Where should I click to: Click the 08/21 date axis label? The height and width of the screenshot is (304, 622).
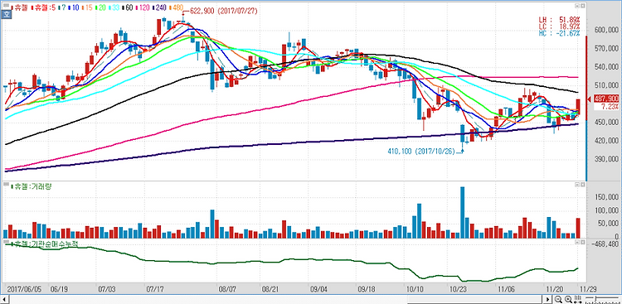click(x=270, y=289)
